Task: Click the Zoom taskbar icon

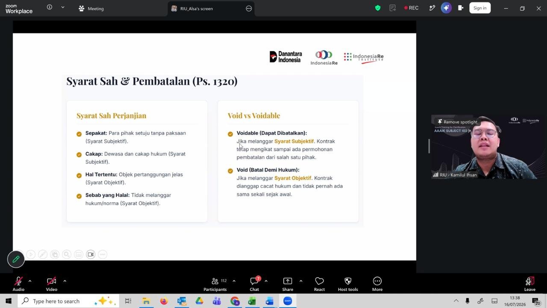Action: pos(288,301)
